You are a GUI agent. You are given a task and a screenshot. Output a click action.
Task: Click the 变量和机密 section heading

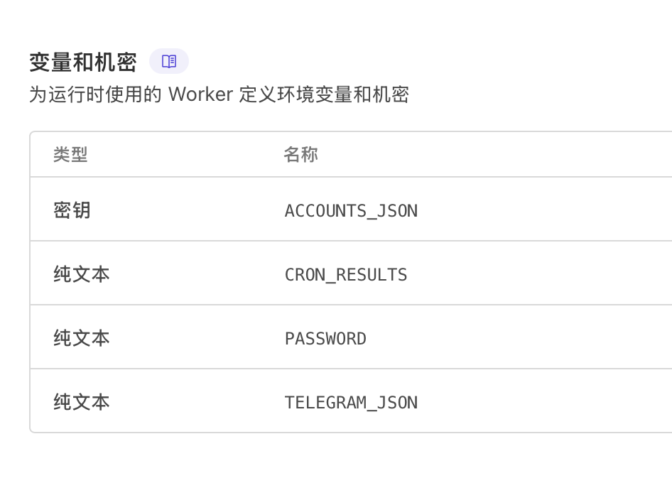pos(83,62)
